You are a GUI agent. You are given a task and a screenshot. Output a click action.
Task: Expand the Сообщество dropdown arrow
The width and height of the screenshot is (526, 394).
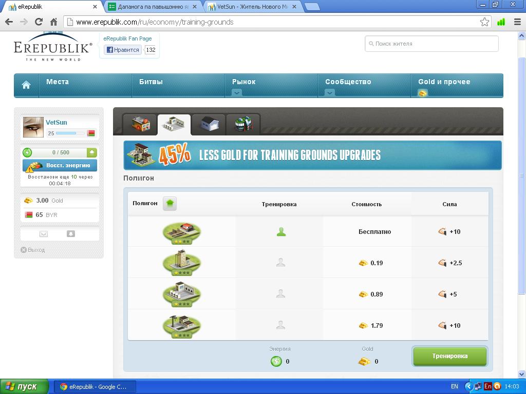[329, 93]
